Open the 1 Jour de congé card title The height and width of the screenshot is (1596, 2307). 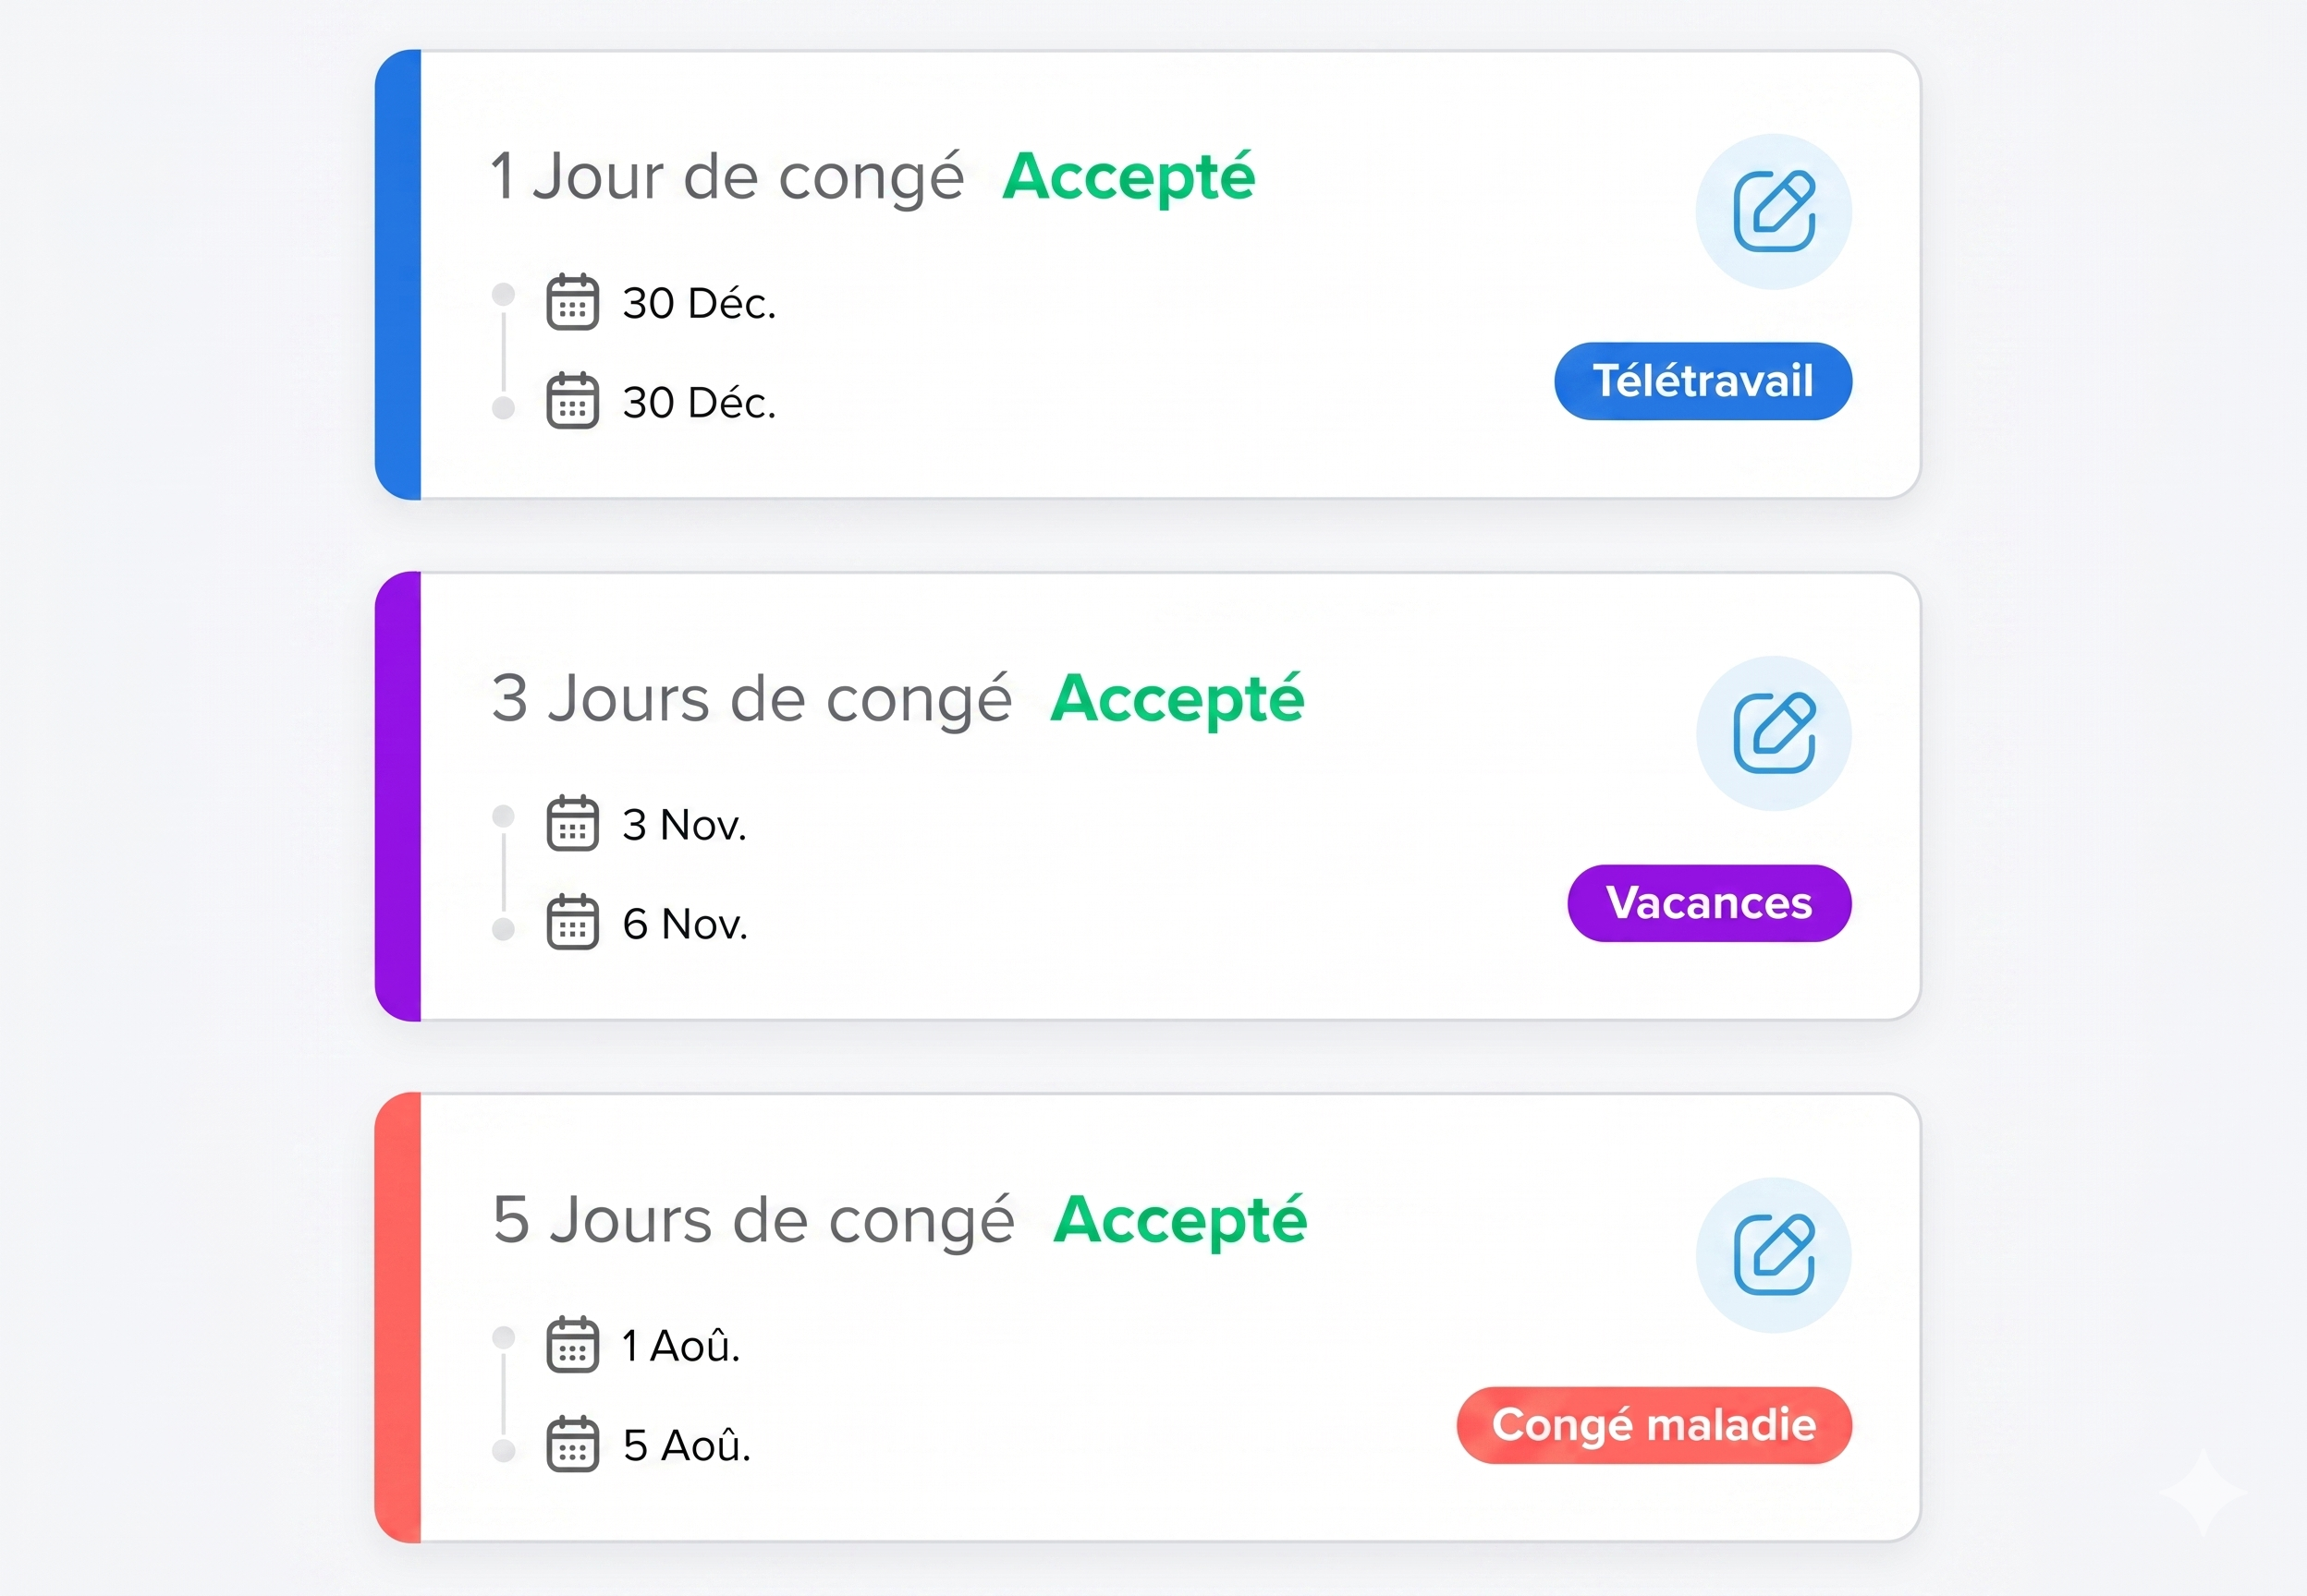[x=727, y=177]
